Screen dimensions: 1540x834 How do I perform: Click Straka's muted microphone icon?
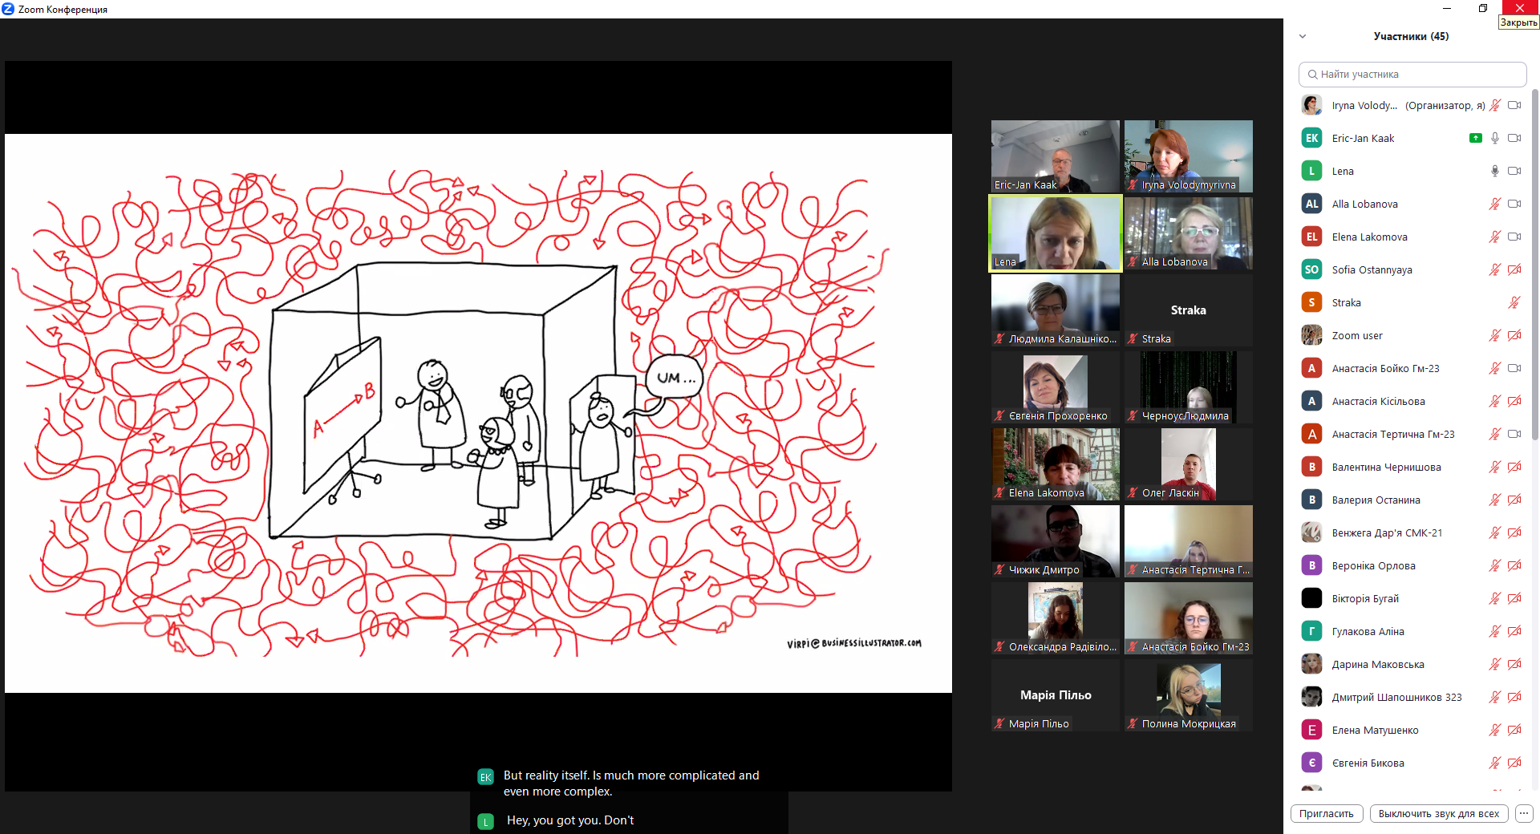point(1514,302)
